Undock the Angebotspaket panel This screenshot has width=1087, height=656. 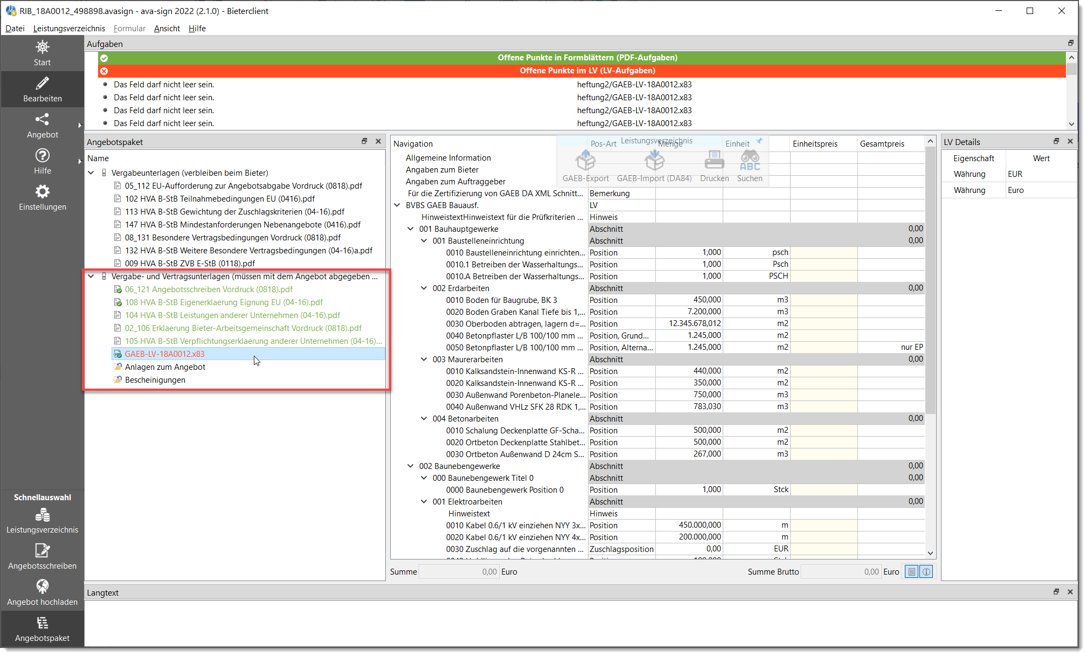pos(364,141)
